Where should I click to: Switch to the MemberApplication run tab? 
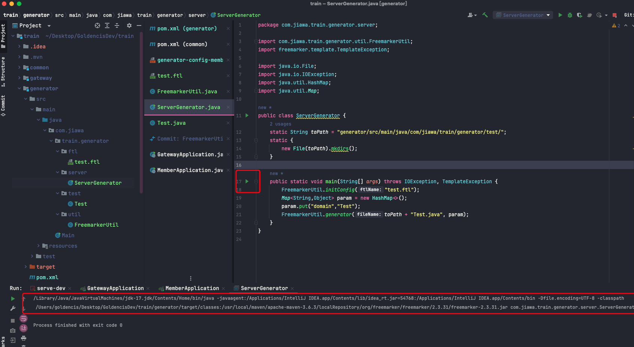[191, 288]
